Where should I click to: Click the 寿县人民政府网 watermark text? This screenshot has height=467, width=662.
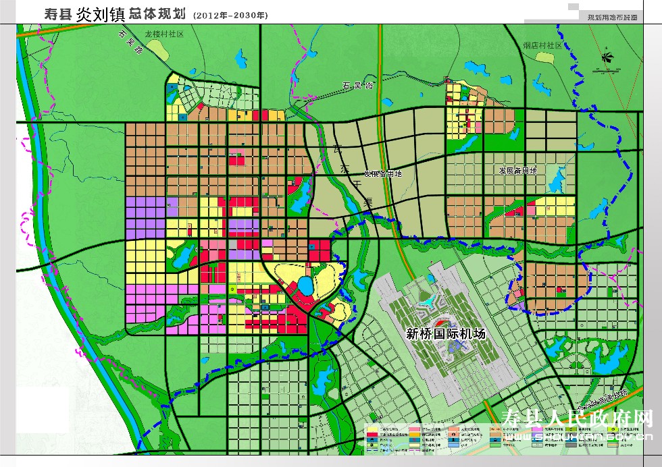pyautogui.click(x=578, y=419)
